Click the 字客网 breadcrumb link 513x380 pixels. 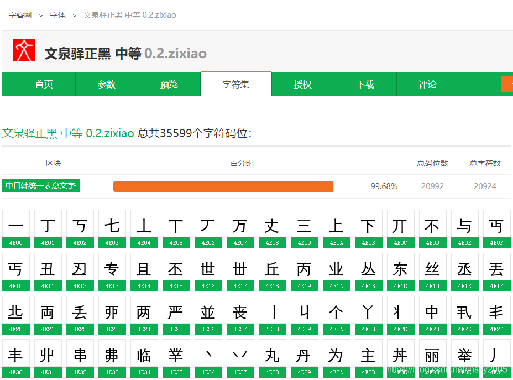click(20, 15)
